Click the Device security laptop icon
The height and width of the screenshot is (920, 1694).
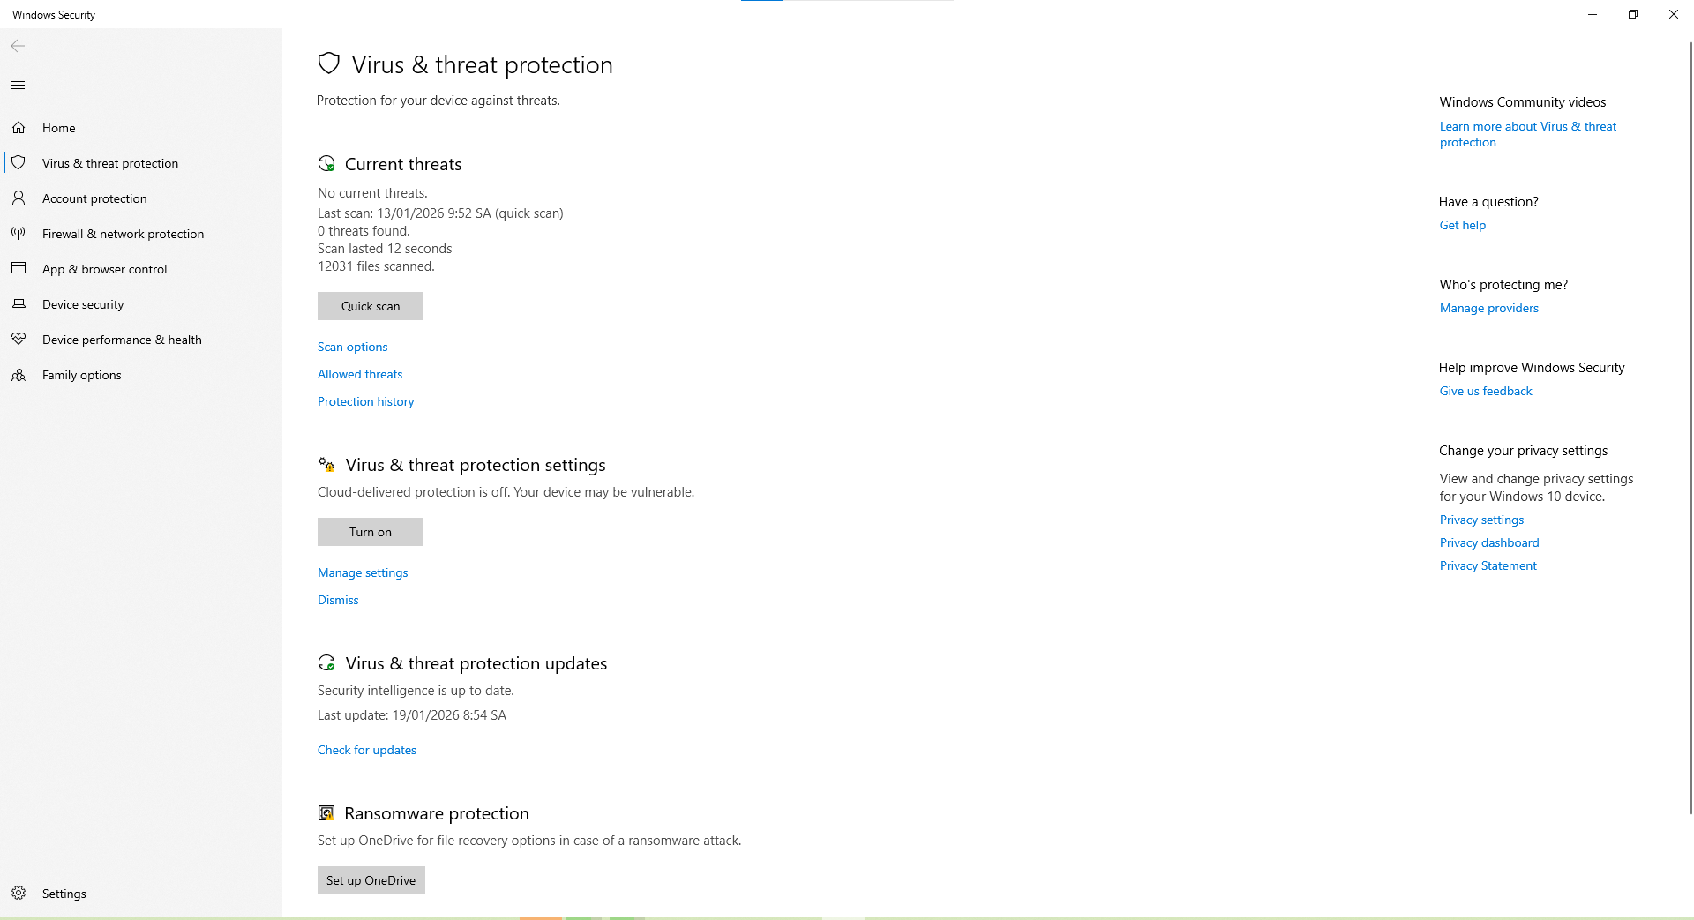19,304
